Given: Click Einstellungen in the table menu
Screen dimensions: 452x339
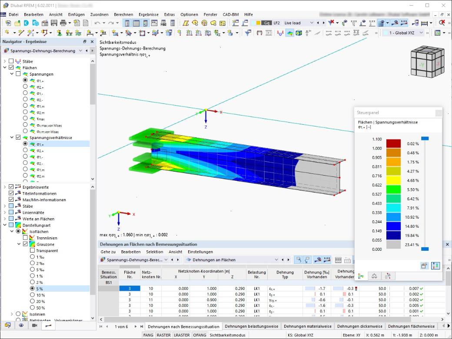Looking at the screenshot, I should point(200,252).
